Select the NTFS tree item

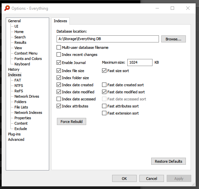pyautogui.click(x=19, y=86)
